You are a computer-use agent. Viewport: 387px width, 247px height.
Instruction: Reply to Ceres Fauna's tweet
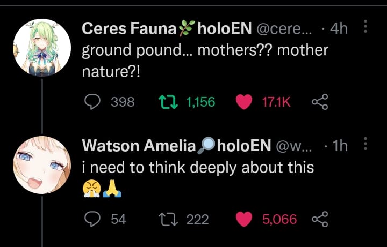click(x=94, y=102)
